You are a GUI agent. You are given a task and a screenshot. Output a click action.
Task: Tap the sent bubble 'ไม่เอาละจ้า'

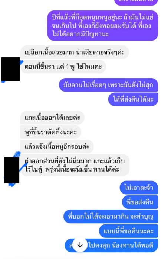coord(139,188)
